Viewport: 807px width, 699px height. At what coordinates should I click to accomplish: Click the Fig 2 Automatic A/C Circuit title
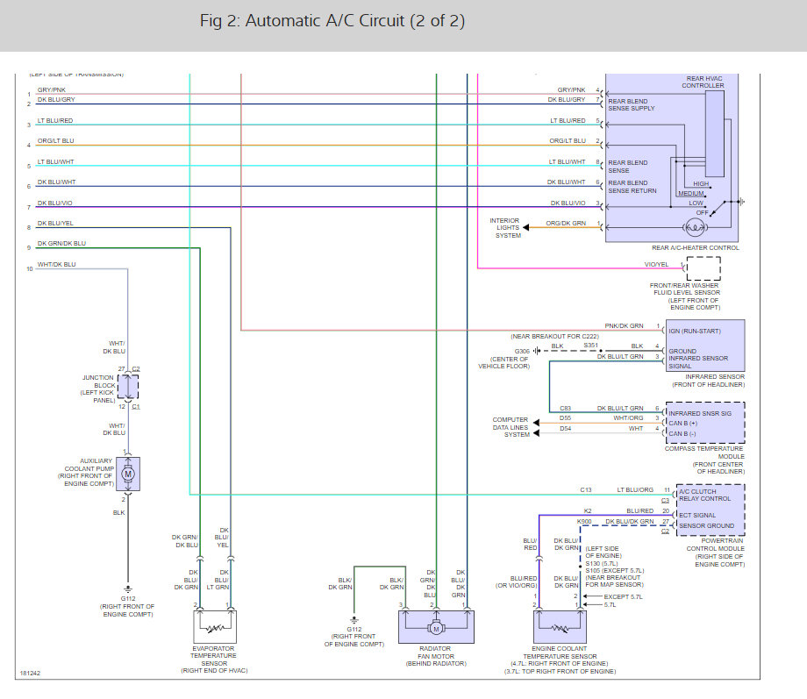pyautogui.click(x=332, y=21)
